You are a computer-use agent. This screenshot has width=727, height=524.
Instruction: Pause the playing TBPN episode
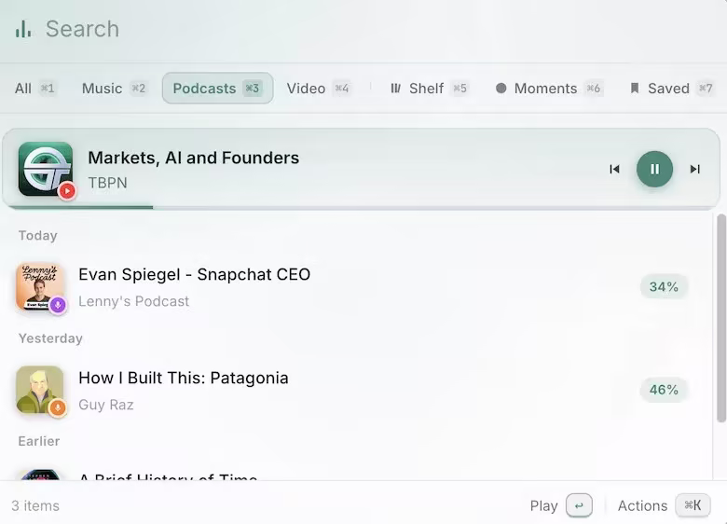[654, 170]
